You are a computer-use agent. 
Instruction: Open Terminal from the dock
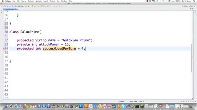(x=137, y=106)
